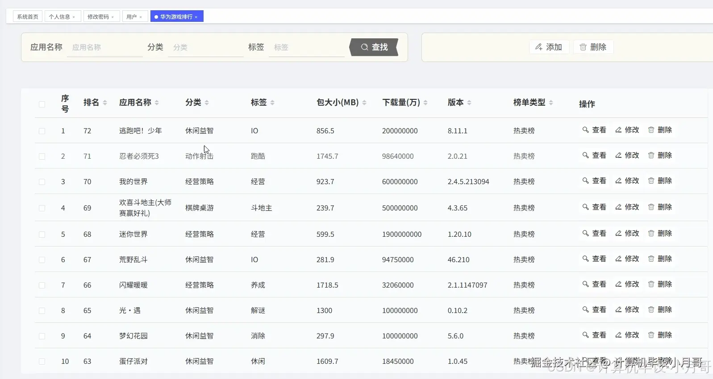Sort the table by 分类 column
Image resolution: width=713 pixels, height=379 pixels.
[x=207, y=103]
